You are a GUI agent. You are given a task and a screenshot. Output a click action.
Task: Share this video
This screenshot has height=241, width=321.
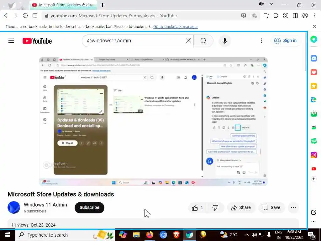[x=241, y=208]
